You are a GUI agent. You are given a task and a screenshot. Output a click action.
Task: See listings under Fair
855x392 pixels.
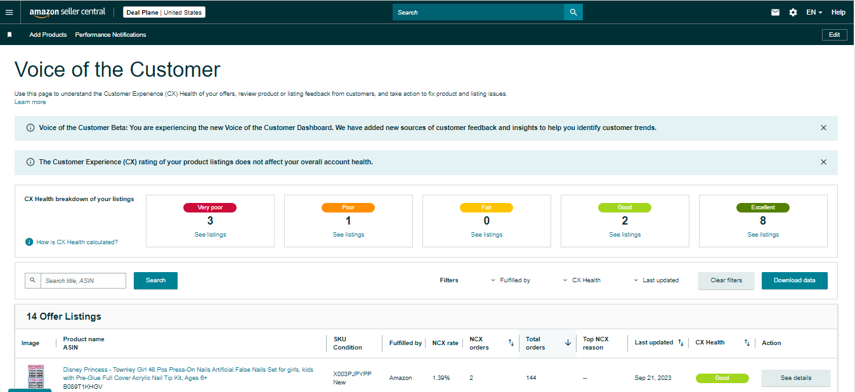486,235
